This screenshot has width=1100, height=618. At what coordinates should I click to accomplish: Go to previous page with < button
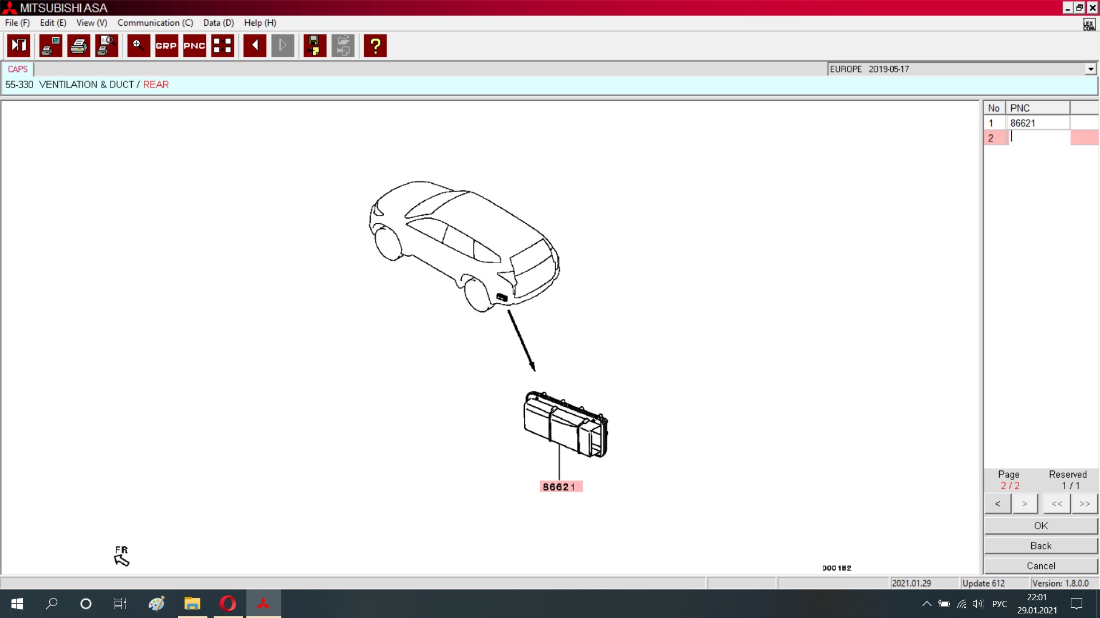tap(997, 504)
